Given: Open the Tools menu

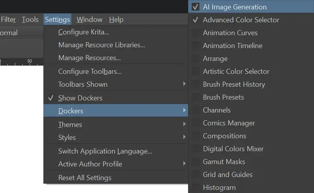Looking at the screenshot, I should point(30,20).
